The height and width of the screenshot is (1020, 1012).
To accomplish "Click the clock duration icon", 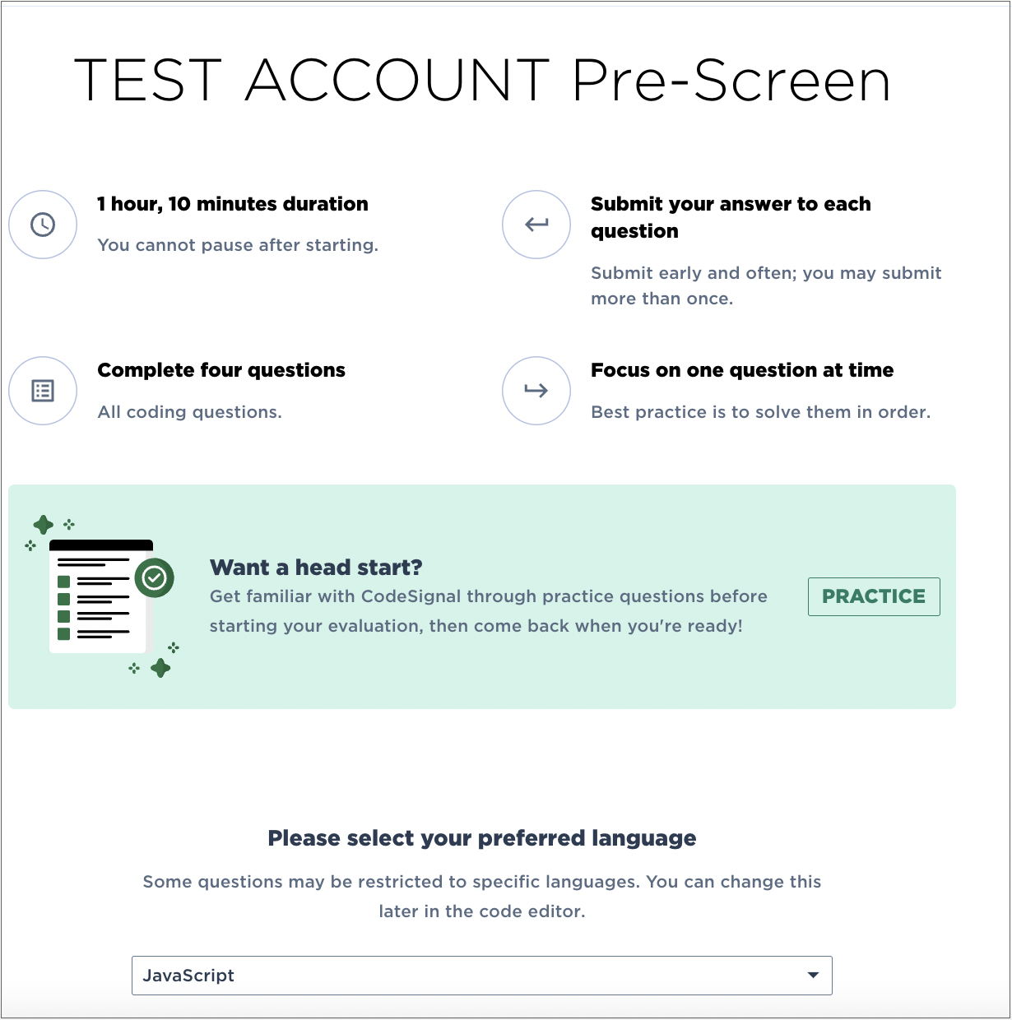I will click(43, 225).
